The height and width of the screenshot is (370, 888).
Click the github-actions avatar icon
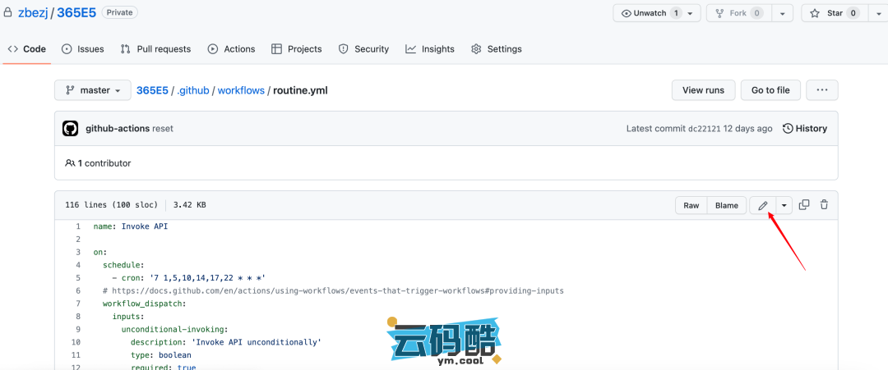[71, 129]
